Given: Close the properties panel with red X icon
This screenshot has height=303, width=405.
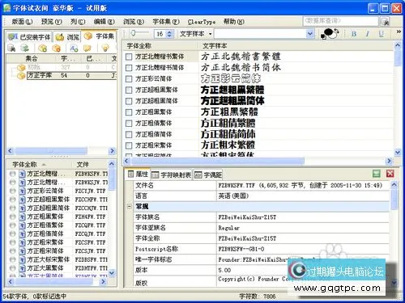Looking at the screenshot, I should tap(390, 174).
